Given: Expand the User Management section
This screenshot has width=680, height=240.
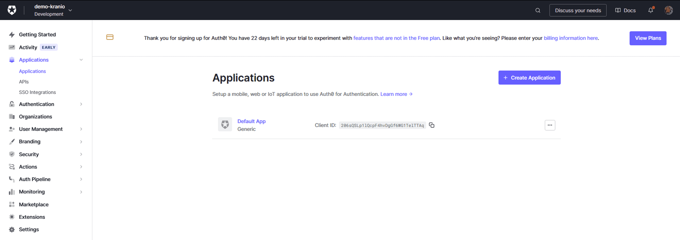Looking at the screenshot, I should pyautogui.click(x=81, y=129).
